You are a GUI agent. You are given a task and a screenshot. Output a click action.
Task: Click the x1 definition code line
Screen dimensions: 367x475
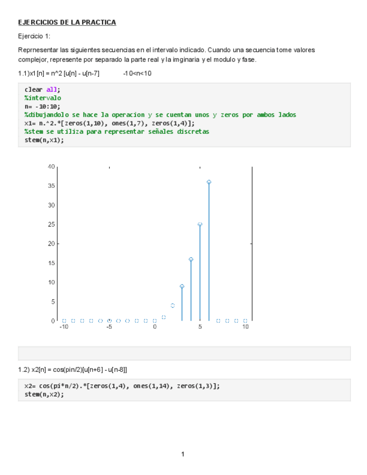[109, 123]
